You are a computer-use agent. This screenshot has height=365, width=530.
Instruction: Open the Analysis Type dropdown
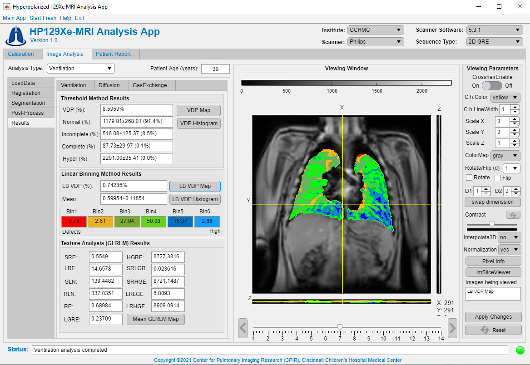81,69
